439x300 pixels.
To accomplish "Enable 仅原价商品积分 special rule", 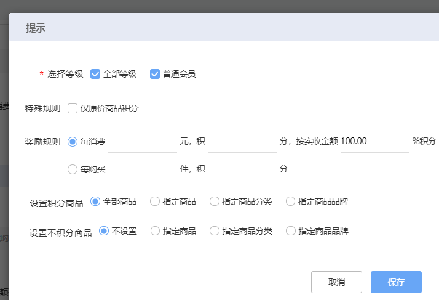I will (x=73, y=108).
